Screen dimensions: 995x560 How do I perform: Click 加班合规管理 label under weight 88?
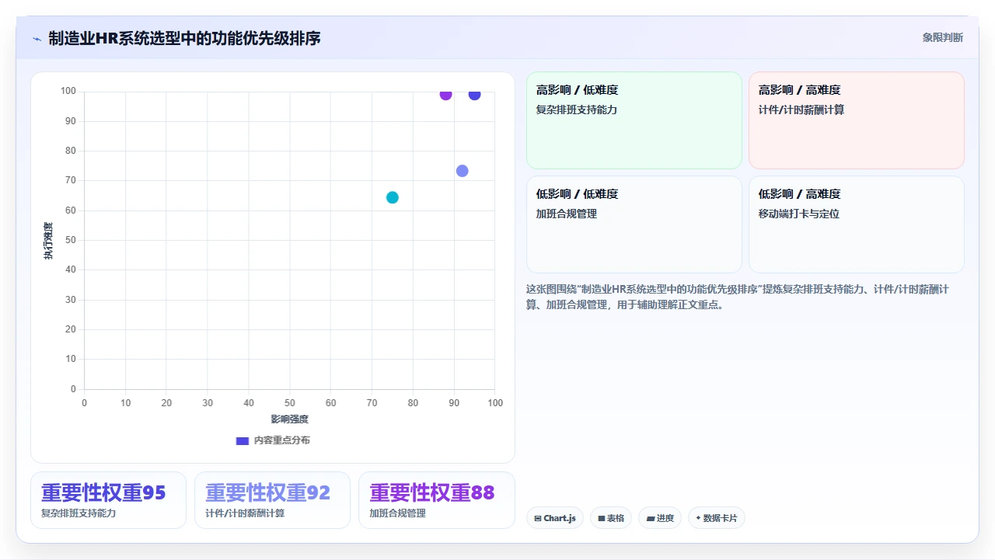pos(397,513)
